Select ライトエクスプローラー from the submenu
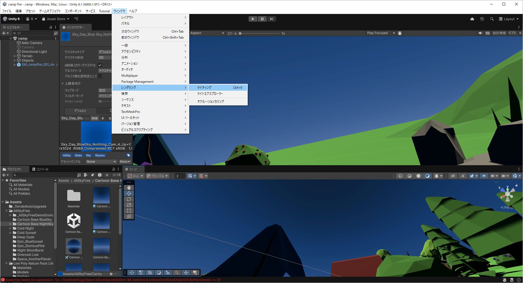Viewport: 523px width, 283px height. (218, 94)
